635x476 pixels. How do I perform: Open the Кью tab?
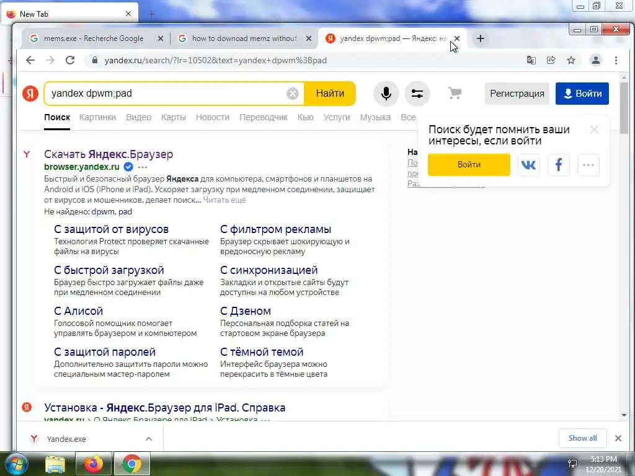305,117
